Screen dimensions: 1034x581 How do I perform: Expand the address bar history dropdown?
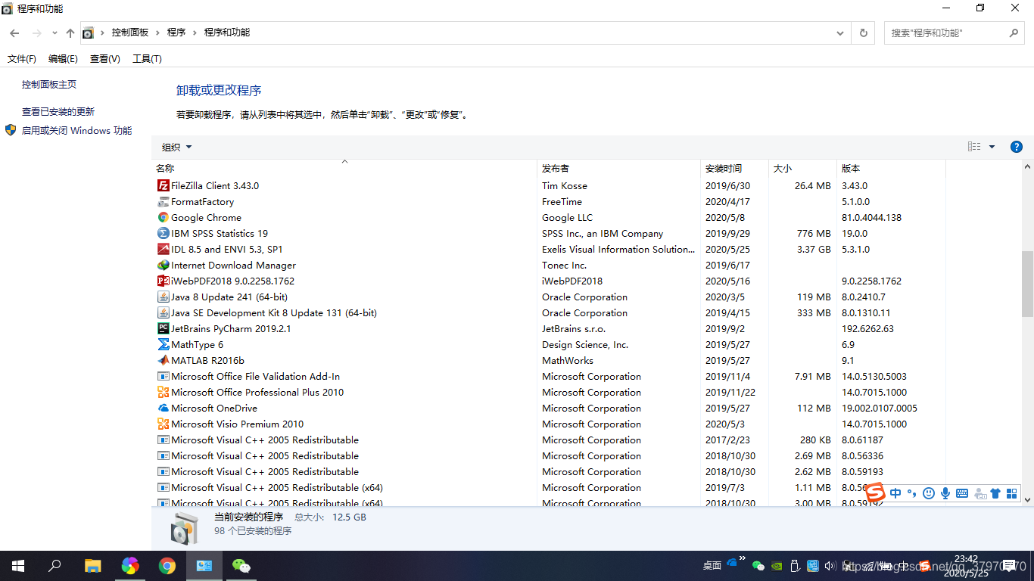click(840, 33)
